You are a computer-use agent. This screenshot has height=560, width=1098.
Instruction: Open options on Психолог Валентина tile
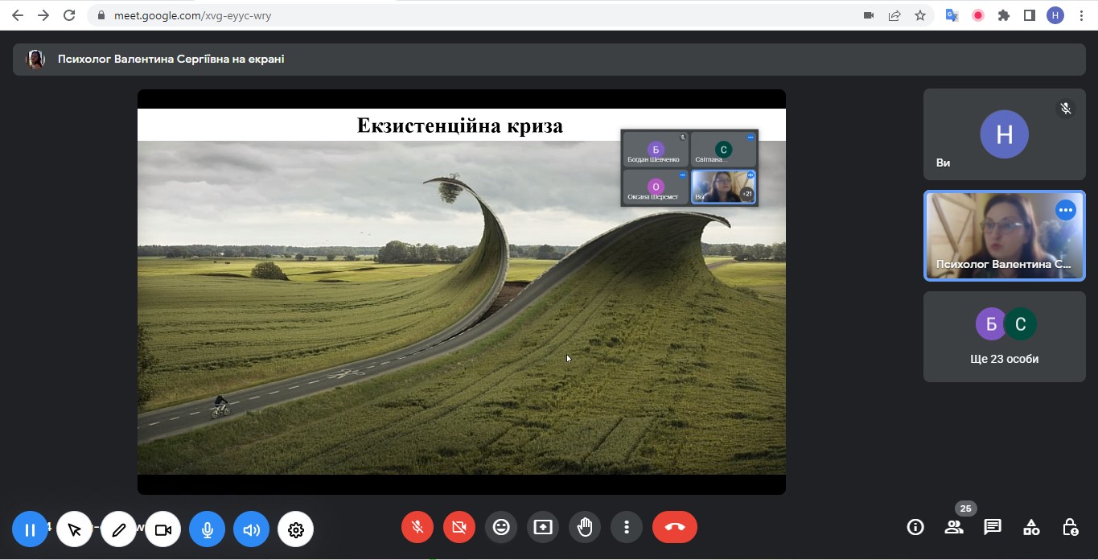point(1066,211)
